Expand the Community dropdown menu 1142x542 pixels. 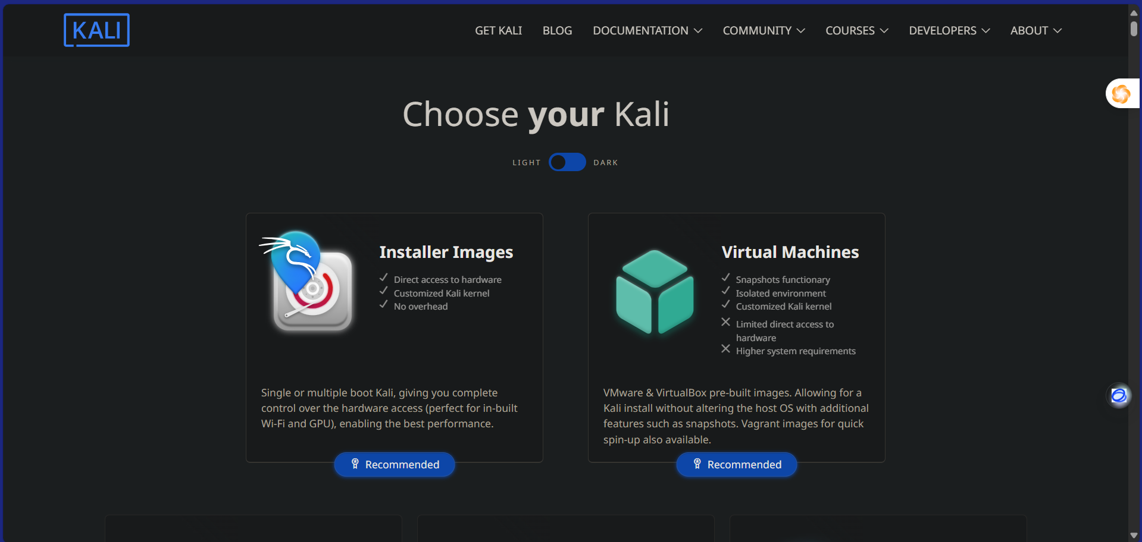(x=764, y=30)
